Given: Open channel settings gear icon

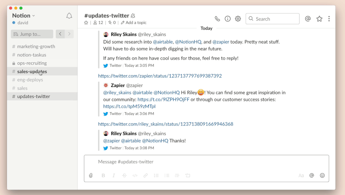Looking at the screenshot, I should [x=238, y=19].
